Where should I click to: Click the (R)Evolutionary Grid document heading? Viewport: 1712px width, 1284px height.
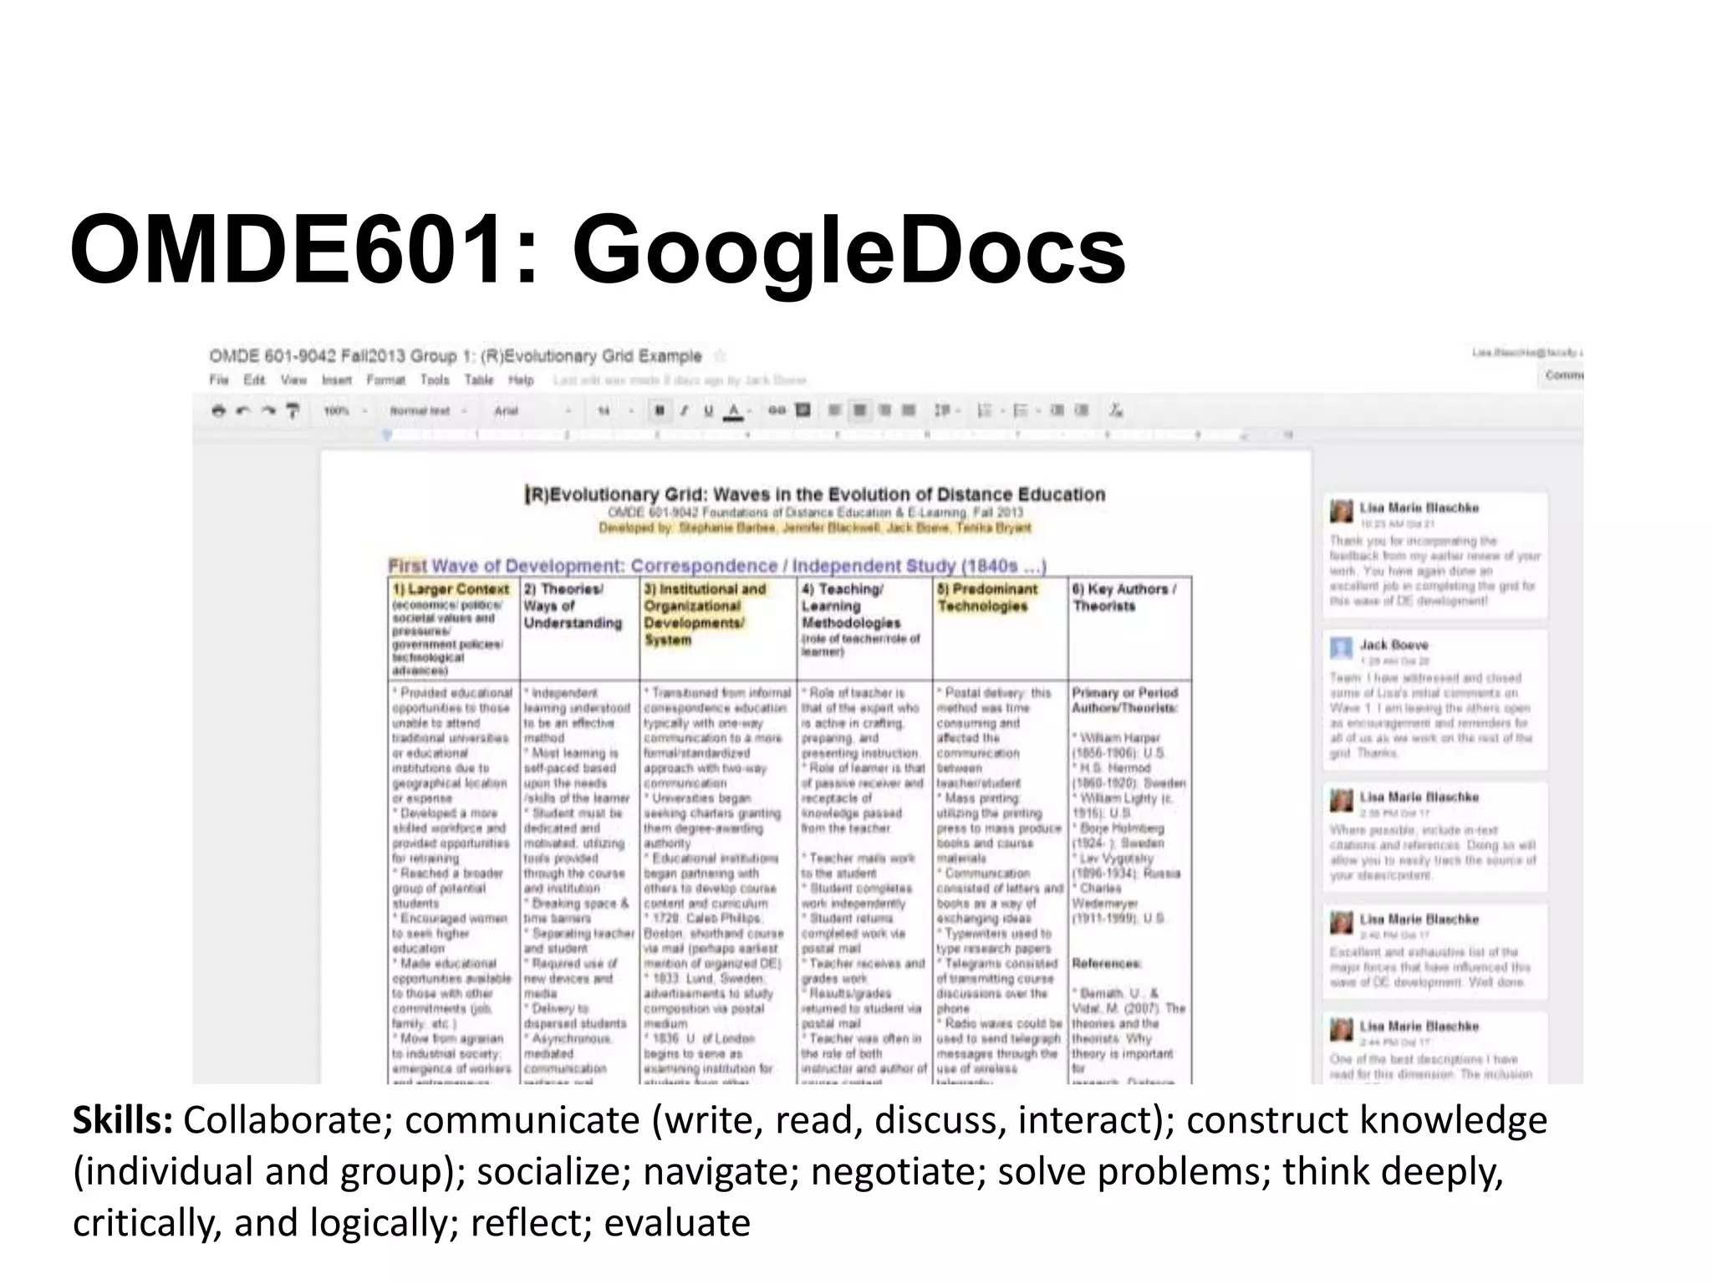click(815, 495)
